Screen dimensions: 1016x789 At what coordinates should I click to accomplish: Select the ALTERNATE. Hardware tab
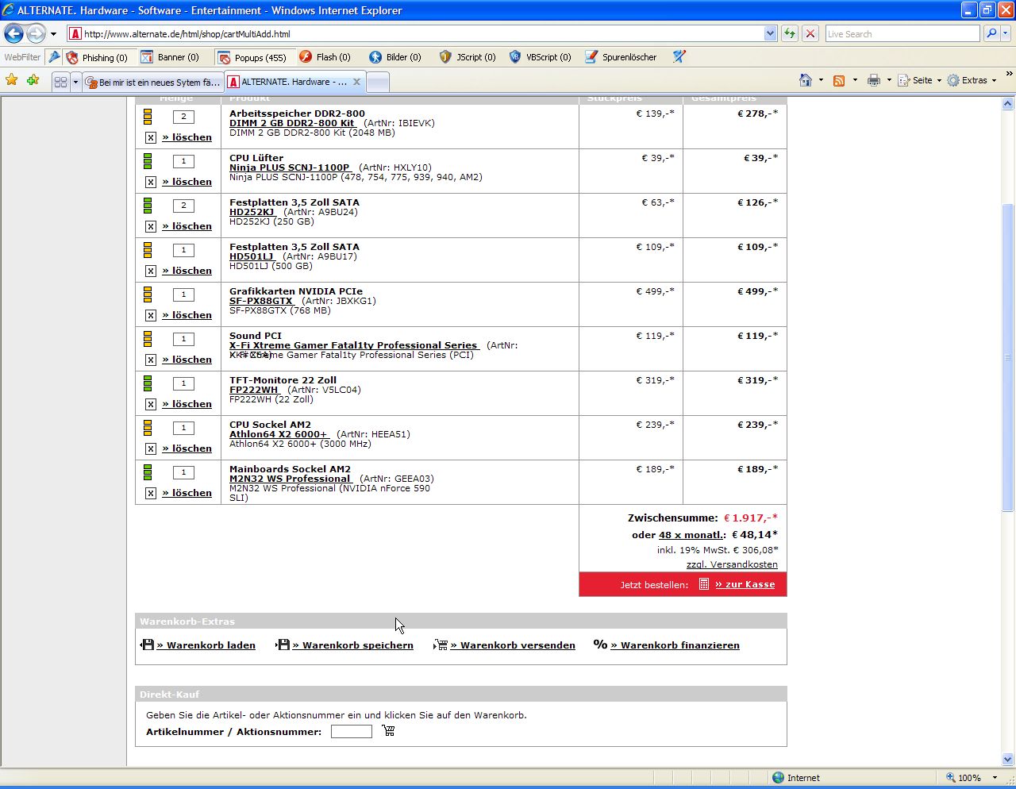tap(294, 82)
